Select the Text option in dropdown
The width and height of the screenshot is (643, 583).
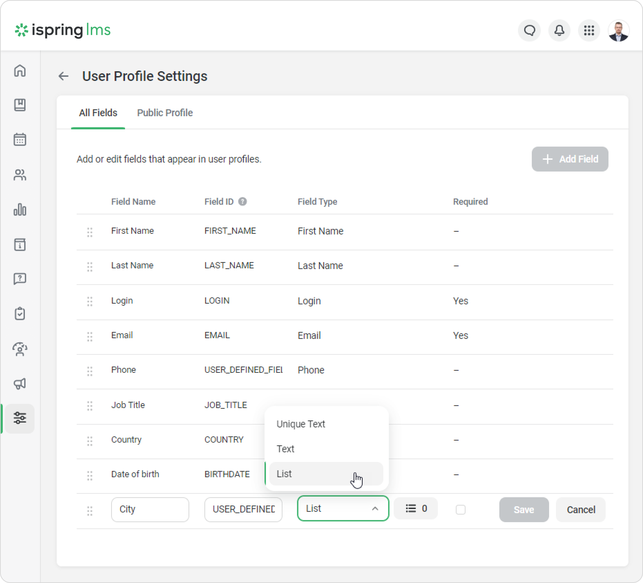point(286,449)
